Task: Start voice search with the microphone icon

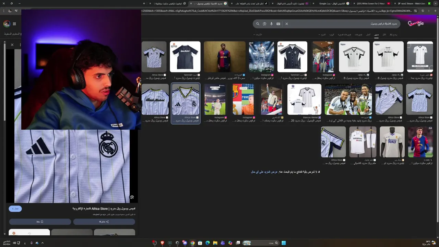Action: click(x=271, y=24)
